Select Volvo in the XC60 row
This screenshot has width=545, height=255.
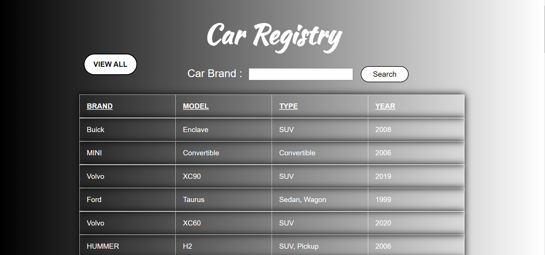(128, 223)
